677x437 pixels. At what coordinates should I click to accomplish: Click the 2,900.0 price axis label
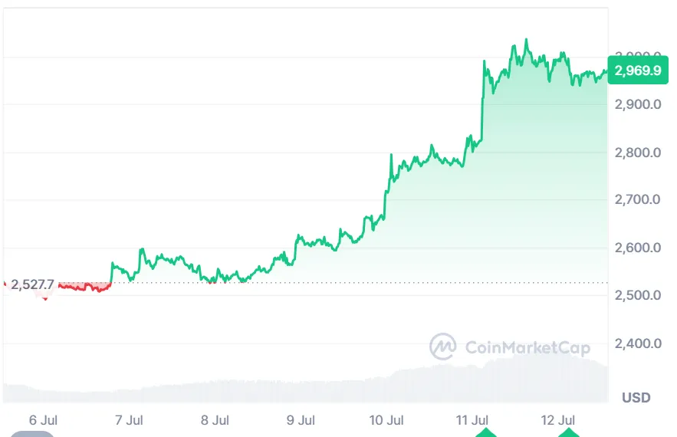point(638,104)
